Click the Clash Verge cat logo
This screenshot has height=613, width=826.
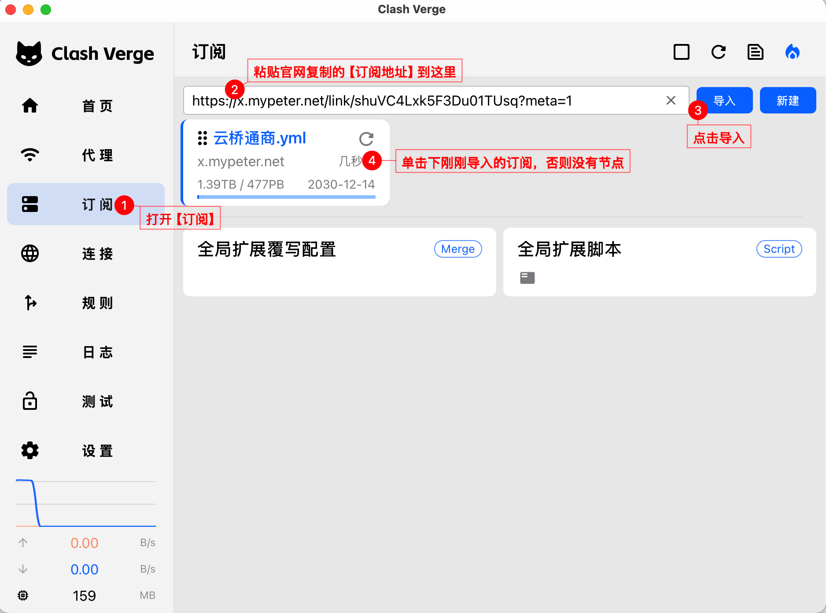[x=29, y=54]
